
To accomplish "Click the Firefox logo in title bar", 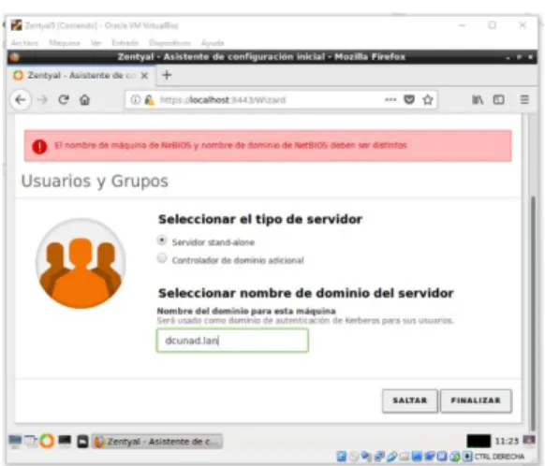I will (15, 57).
